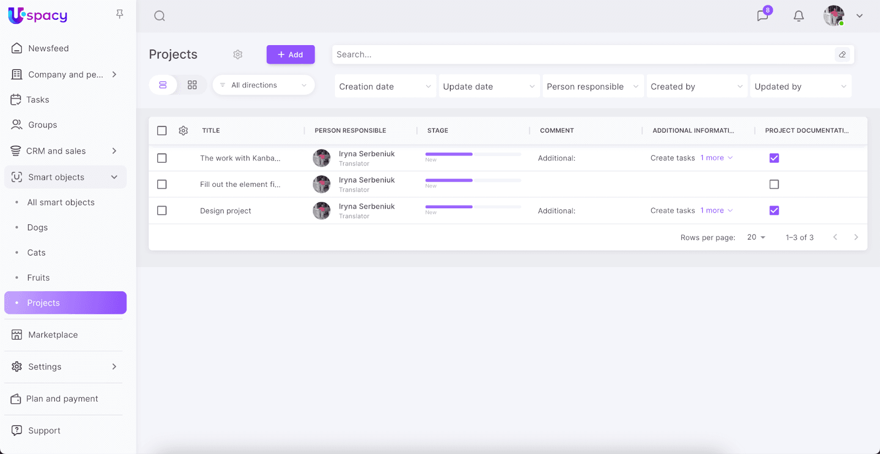Click the pin sidebar icon

click(x=119, y=14)
